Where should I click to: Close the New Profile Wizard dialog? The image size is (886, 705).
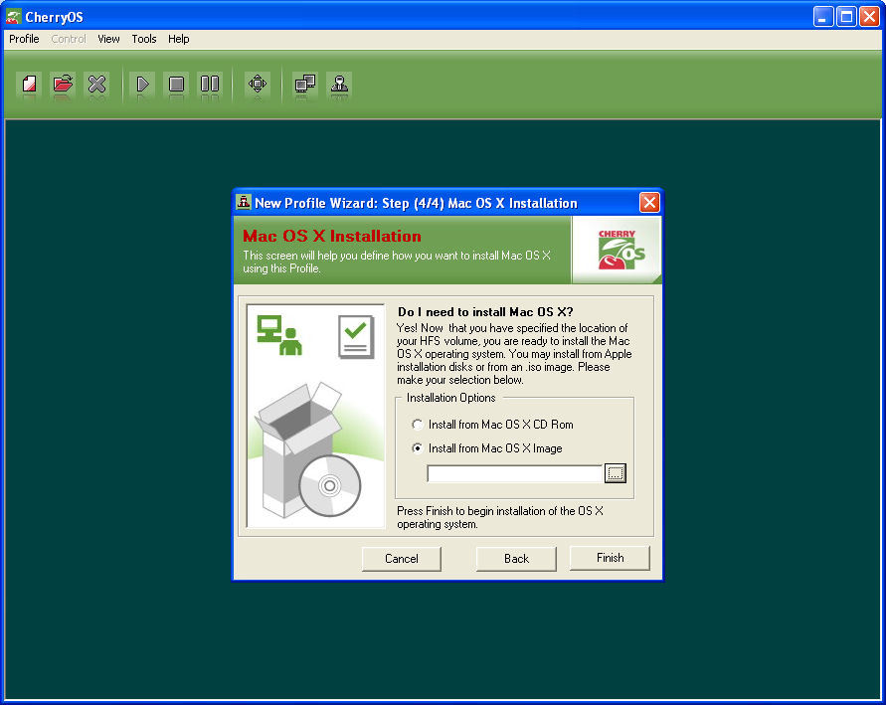649,202
